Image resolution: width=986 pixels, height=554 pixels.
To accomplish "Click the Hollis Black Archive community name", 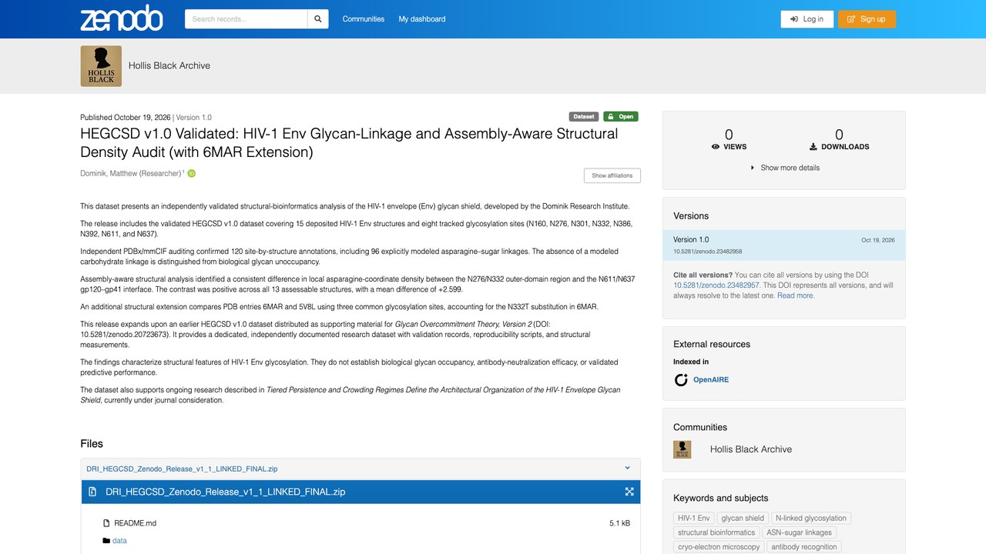I will coord(751,449).
